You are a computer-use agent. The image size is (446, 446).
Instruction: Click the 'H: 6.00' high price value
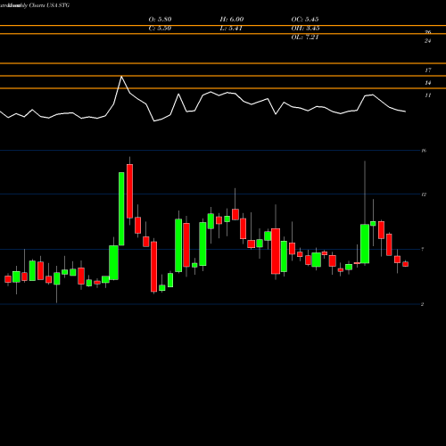click(232, 20)
